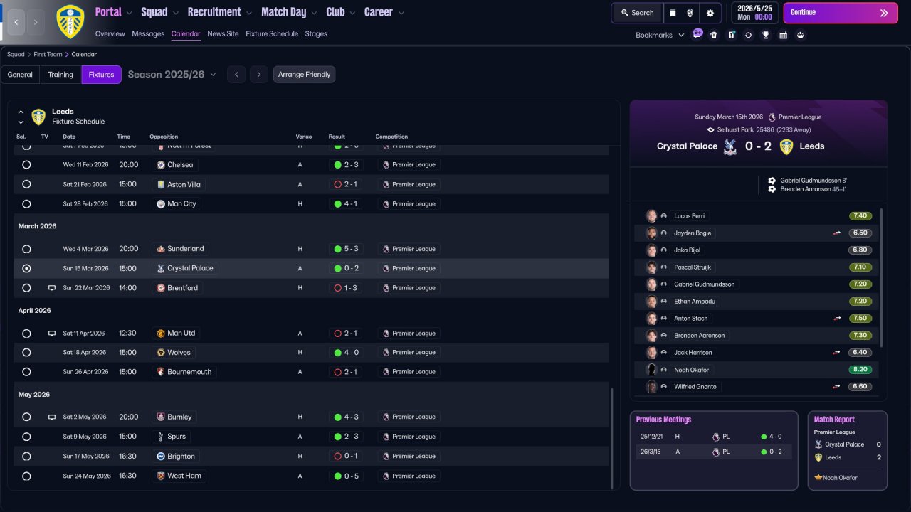Switch to the Training calendar view tab
This screenshot has height=512, width=911.
tap(60, 75)
